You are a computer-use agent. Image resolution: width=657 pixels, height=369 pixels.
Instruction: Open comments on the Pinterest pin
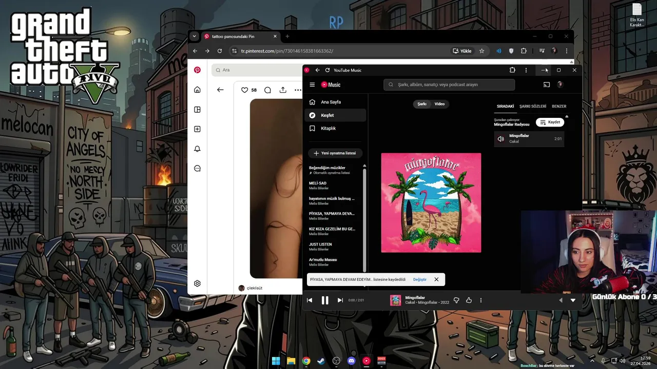(x=267, y=90)
